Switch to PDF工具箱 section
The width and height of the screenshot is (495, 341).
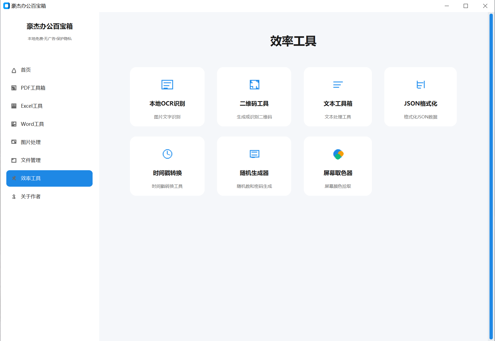tap(49, 88)
